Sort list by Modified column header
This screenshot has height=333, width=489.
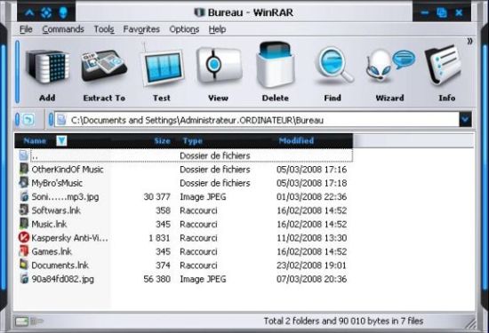(x=296, y=141)
